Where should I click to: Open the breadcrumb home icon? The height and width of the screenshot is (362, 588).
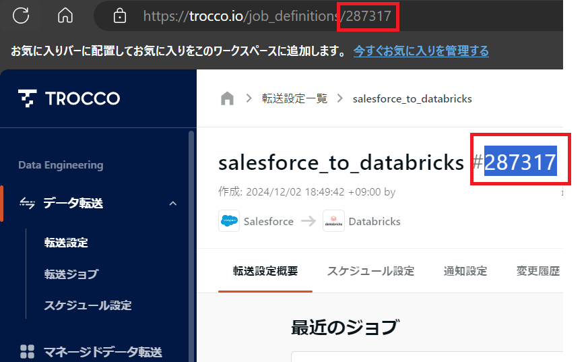[227, 98]
